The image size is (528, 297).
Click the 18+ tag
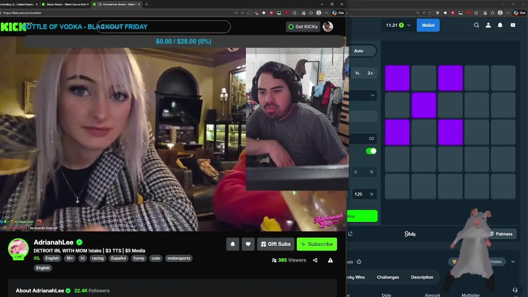pos(70,258)
